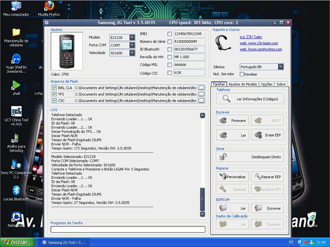Select the Nokia Suite desktop shortcut
The width and height of the screenshot is (330, 247).
[16, 219]
